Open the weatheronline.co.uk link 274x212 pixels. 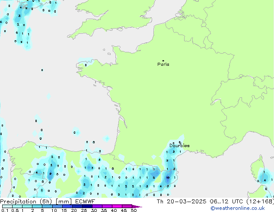coord(237,208)
